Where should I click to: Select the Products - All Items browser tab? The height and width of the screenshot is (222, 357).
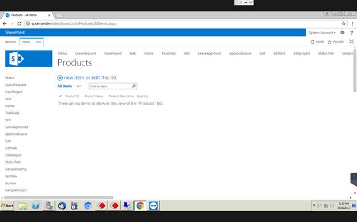point(27,15)
